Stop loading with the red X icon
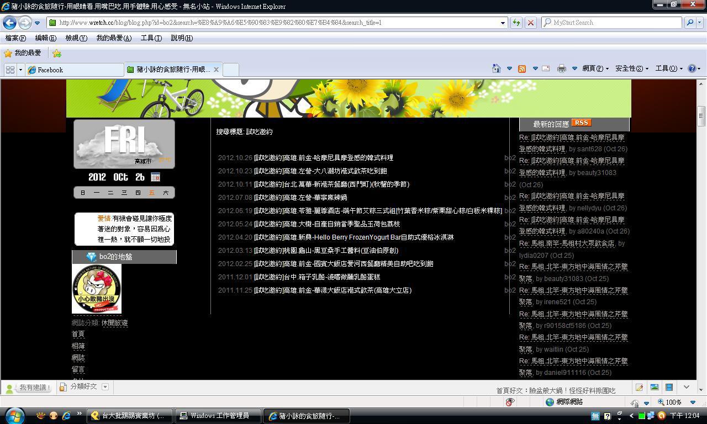 pyautogui.click(x=530, y=23)
